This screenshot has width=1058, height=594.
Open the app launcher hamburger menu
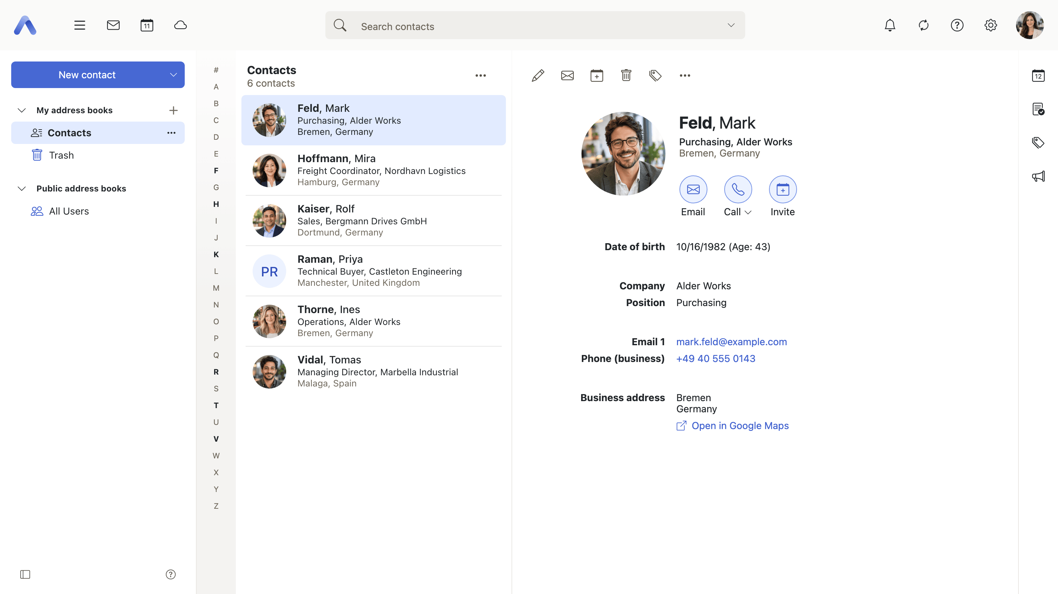coord(80,26)
